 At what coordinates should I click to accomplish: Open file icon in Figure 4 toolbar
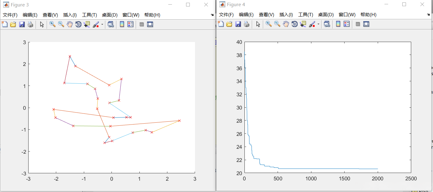tap(229, 24)
